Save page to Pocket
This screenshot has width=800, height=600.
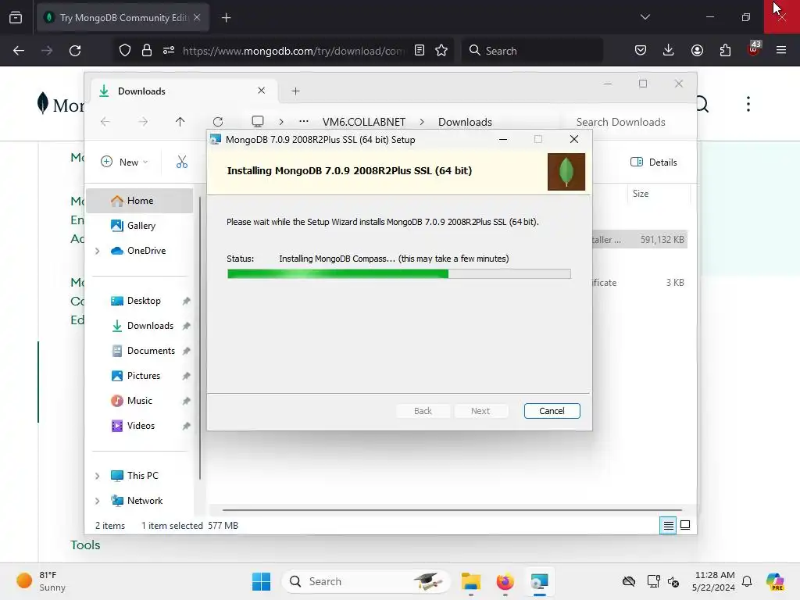pyautogui.click(x=641, y=51)
